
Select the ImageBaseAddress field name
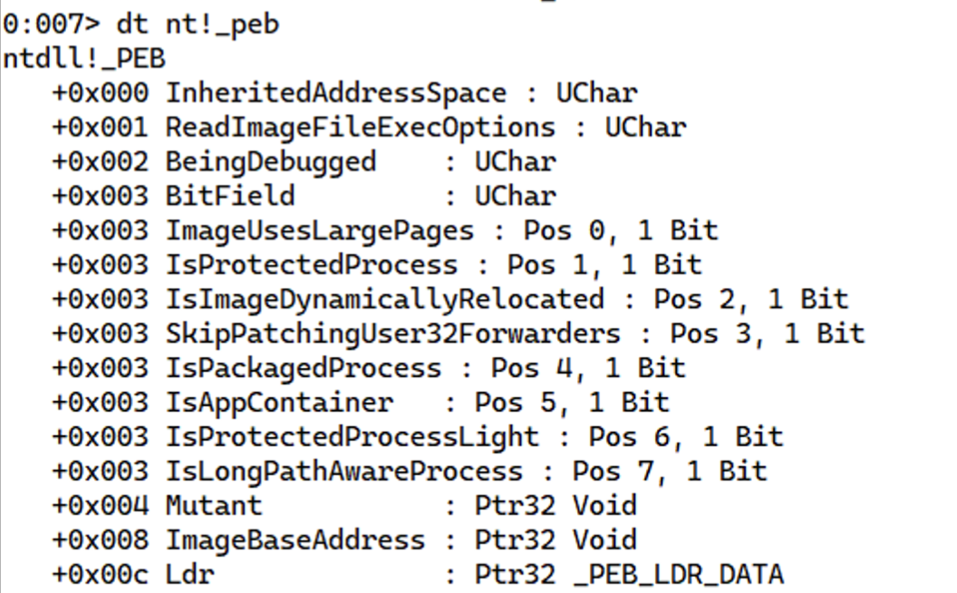295,540
